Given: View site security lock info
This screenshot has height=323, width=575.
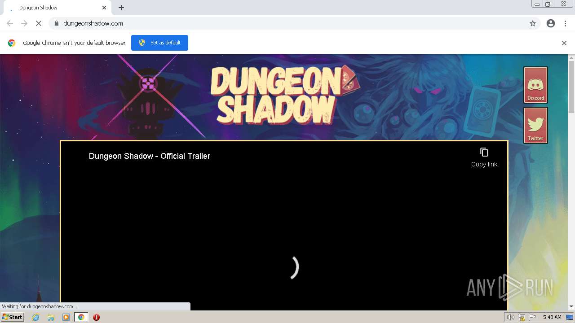Looking at the screenshot, I should pos(56,23).
